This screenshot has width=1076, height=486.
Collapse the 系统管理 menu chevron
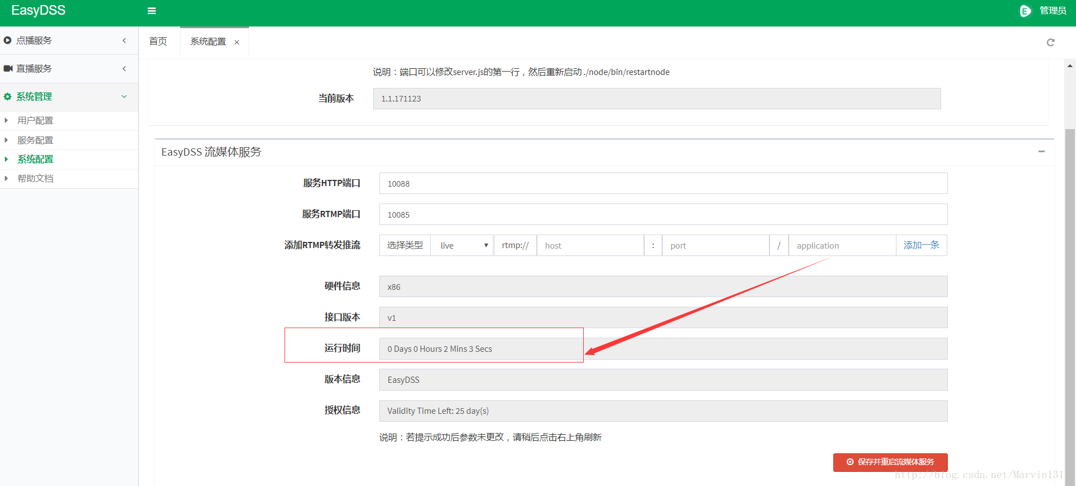click(124, 97)
